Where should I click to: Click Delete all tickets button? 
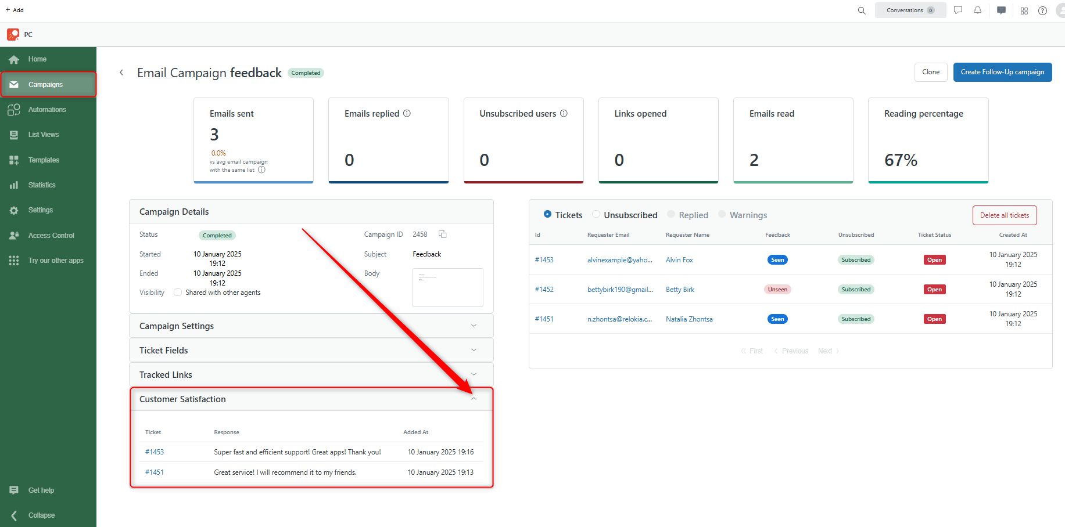coord(1005,215)
